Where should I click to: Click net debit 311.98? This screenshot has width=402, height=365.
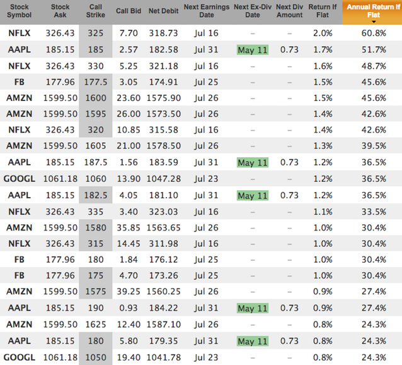[164, 244]
